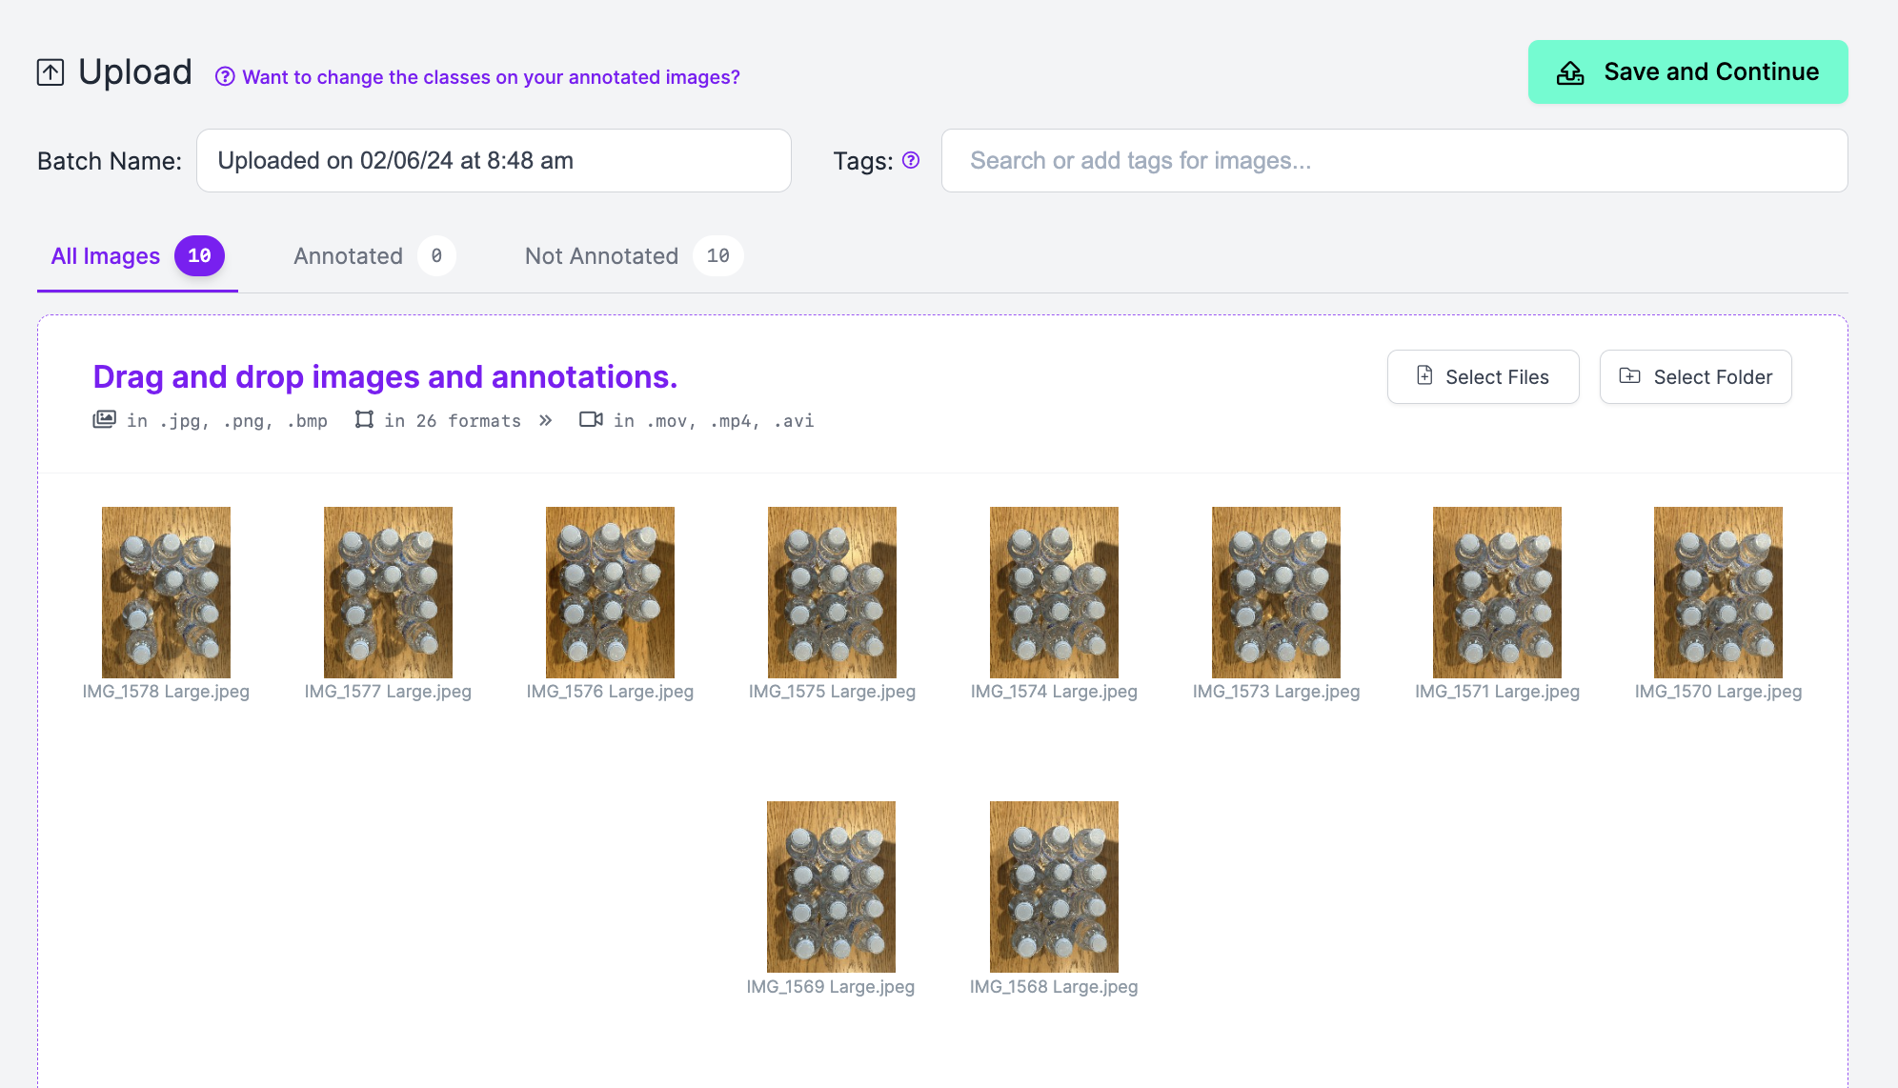
Task: Click inside the Batch Name field
Action: pos(494,160)
